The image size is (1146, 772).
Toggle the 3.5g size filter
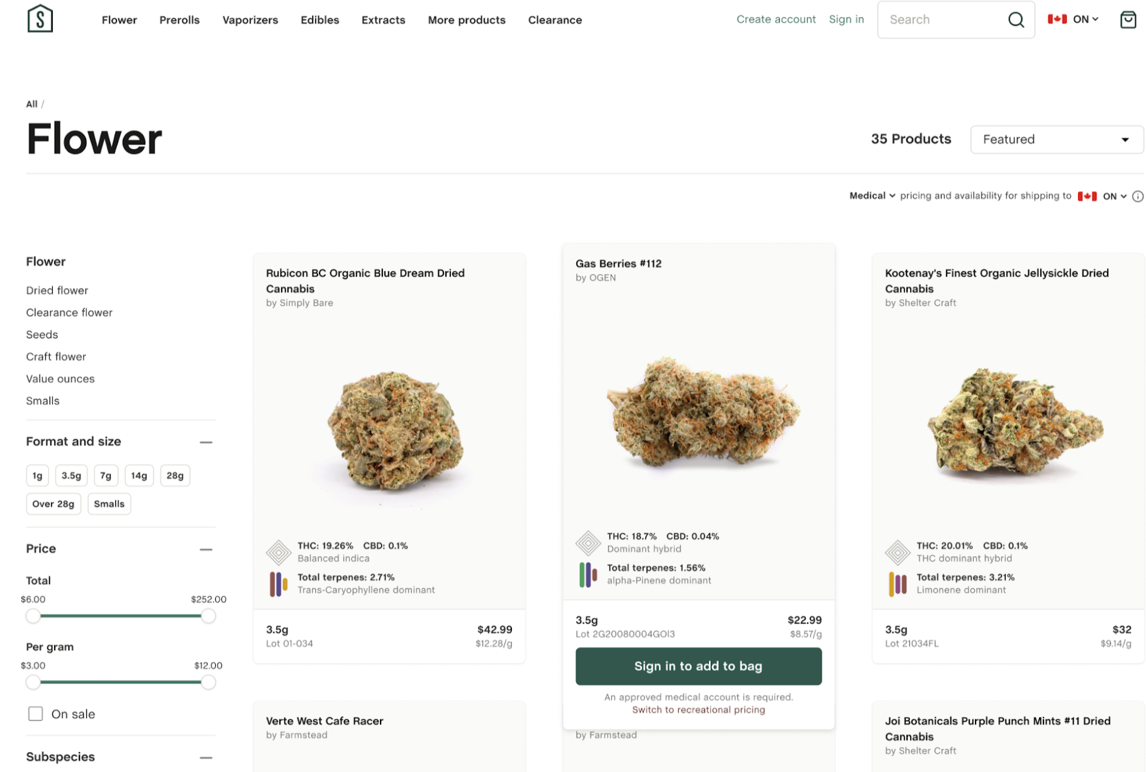tap(71, 475)
